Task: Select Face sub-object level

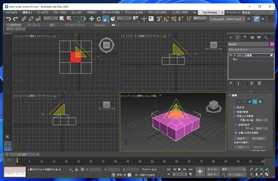Action: point(250,101)
